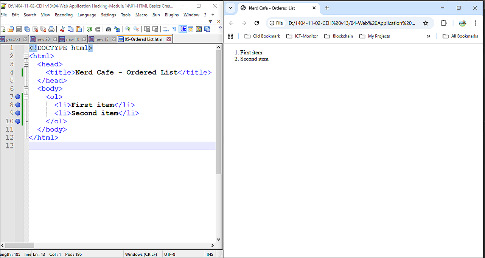This screenshot has height=258, width=485.
Task: Toggle Show All Characters pilcrow icon
Action: [174, 29]
